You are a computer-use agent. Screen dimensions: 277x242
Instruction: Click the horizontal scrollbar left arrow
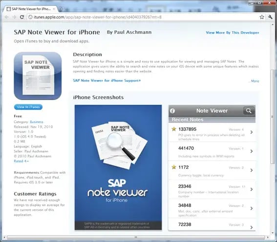tap(4, 238)
